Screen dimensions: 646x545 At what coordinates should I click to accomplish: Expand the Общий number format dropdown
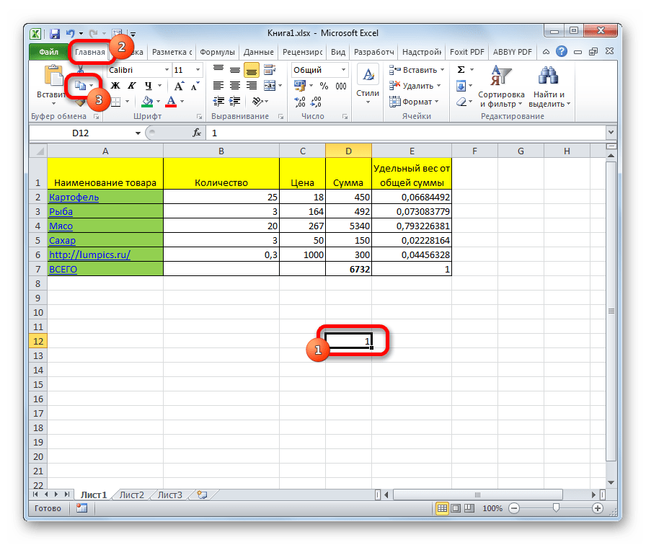345,70
